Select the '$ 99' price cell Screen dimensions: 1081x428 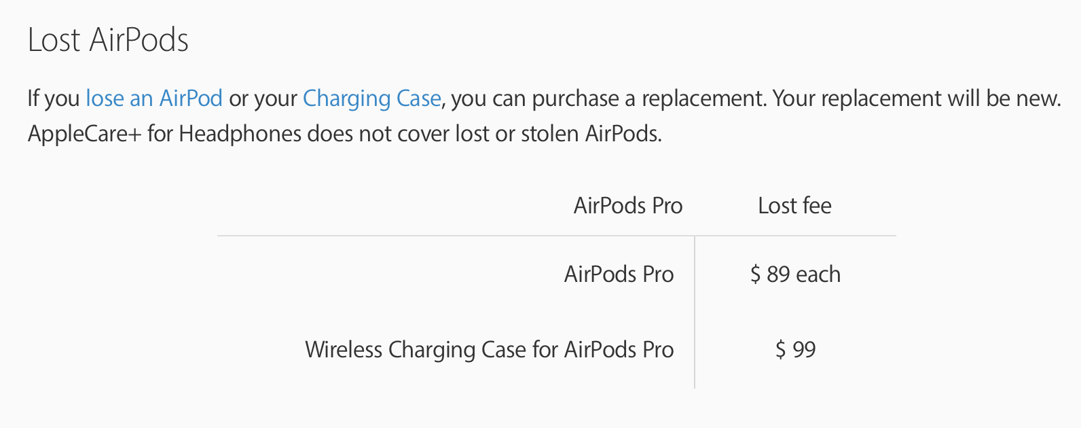(x=795, y=349)
